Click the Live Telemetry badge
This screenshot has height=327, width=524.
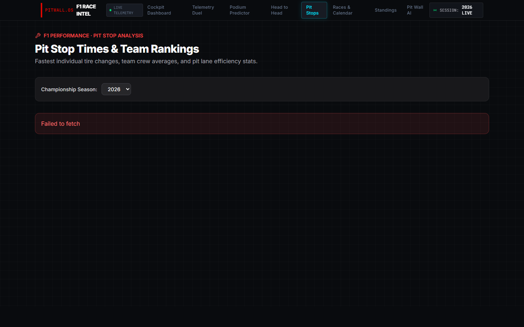tap(124, 10)
